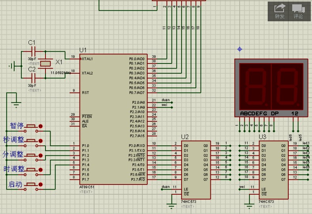Select the X1 crystal oscillator
The width and height of the screenshot is (312, 214).
(47, 63)
